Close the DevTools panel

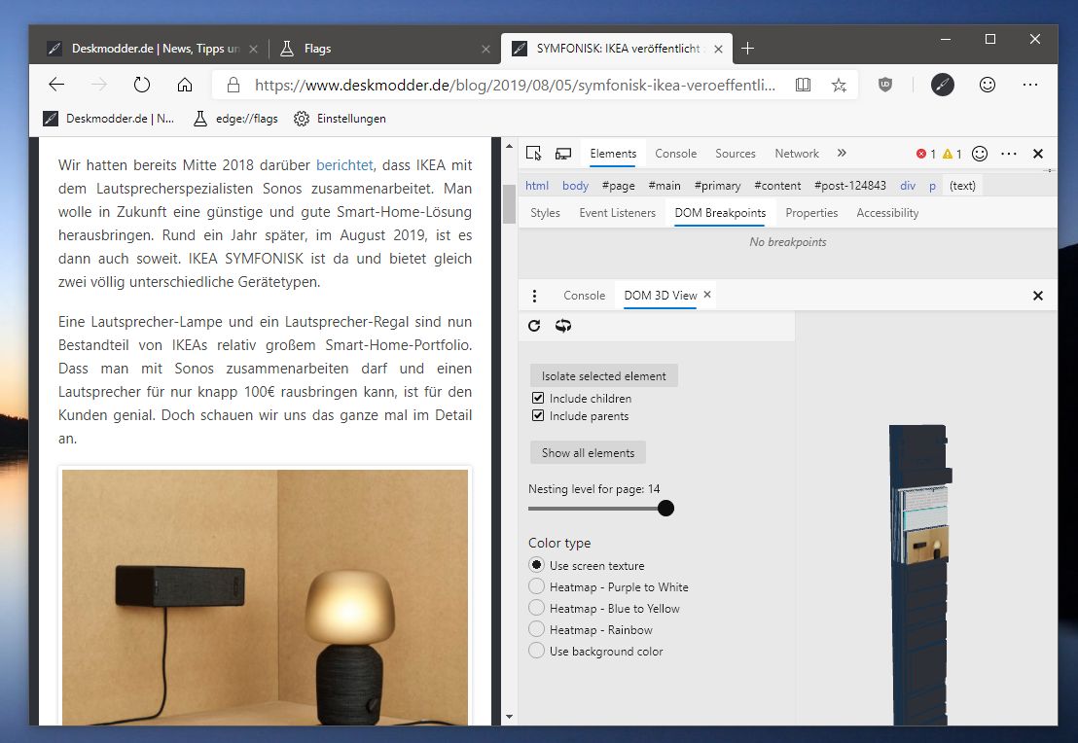tap(1038, 154)
